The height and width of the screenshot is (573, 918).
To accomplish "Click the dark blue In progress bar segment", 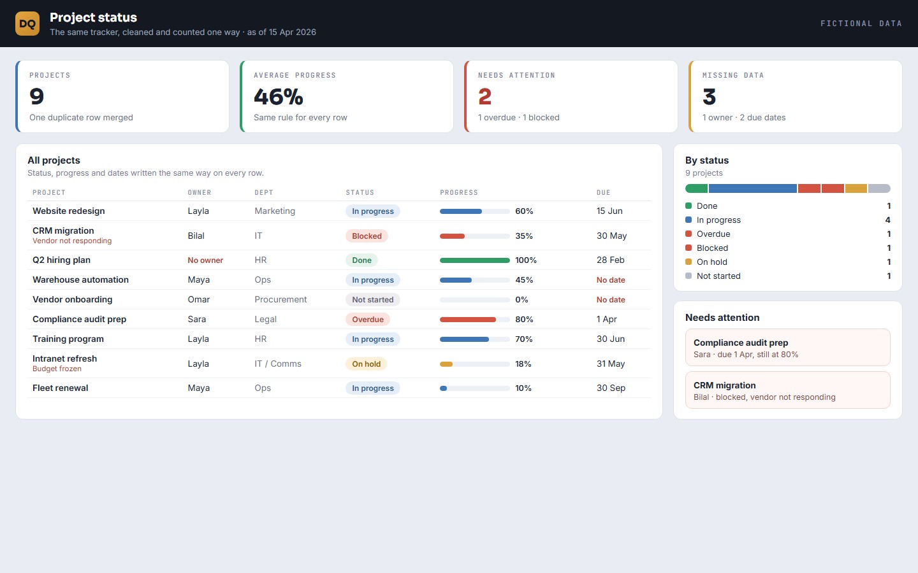I will point(753,188).
